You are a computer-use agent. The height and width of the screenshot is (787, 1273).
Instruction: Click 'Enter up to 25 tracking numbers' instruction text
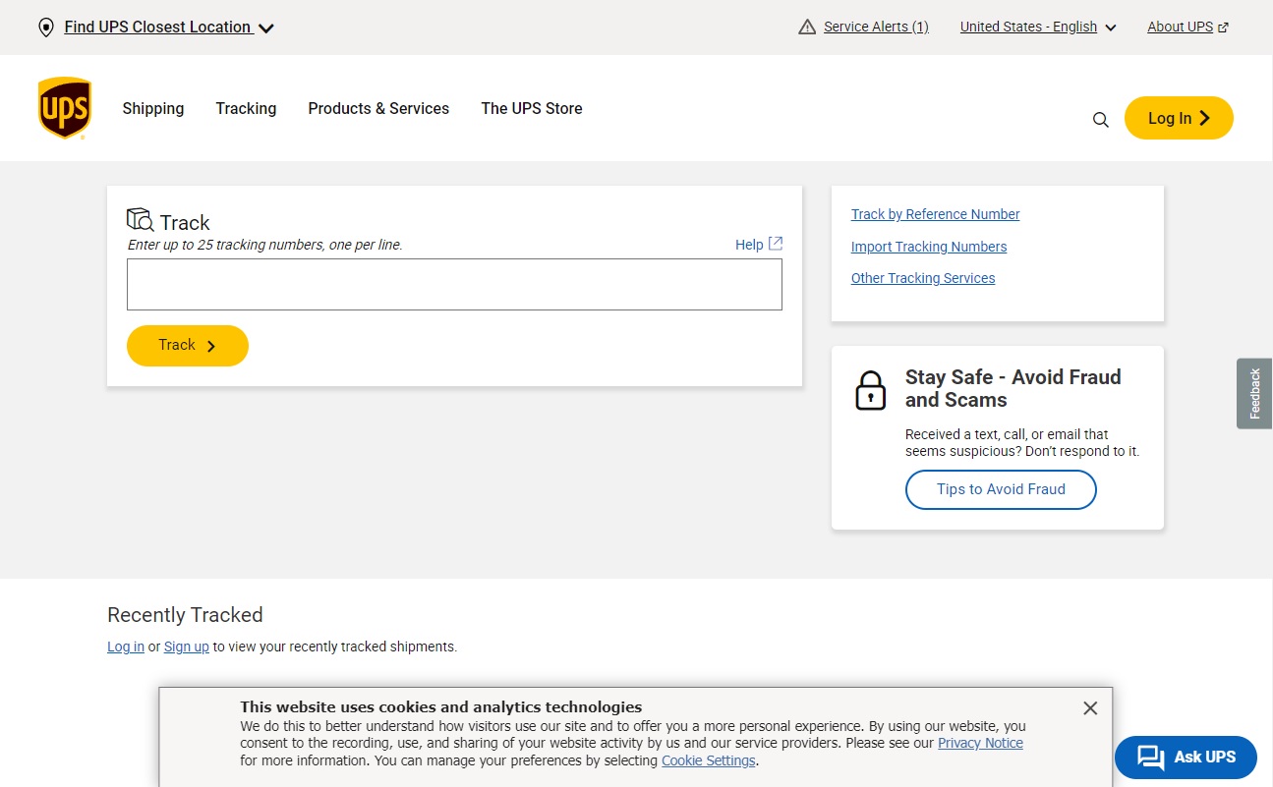tap(265, 245)
